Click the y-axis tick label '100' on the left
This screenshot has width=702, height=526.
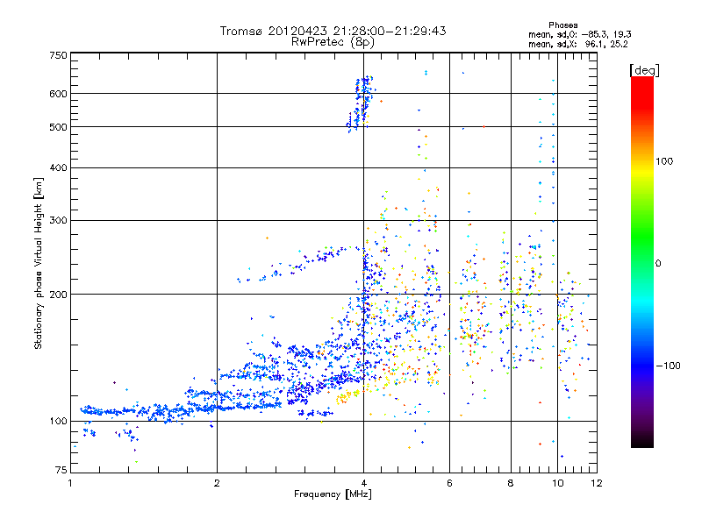(x=58, y=422)
